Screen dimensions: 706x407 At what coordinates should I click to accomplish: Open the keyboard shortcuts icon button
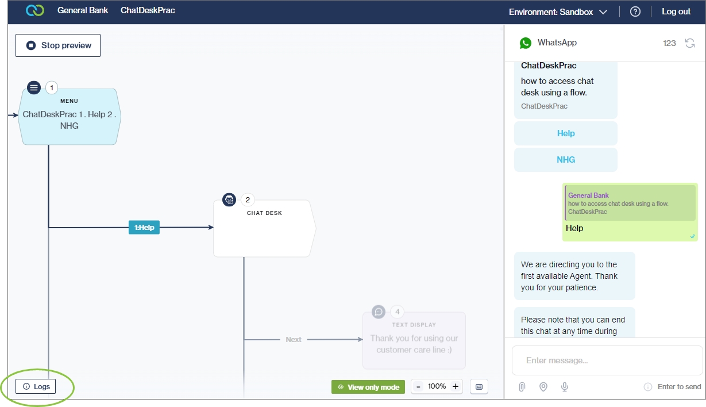pyautogui.click(x=479, y=387)
